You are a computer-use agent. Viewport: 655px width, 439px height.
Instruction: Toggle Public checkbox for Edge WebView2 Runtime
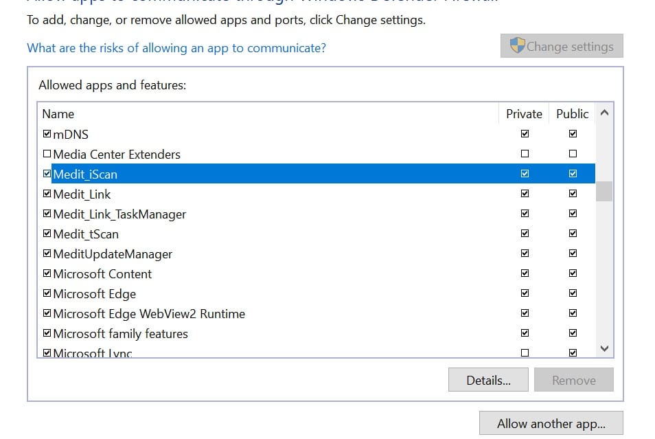[573, 313]
